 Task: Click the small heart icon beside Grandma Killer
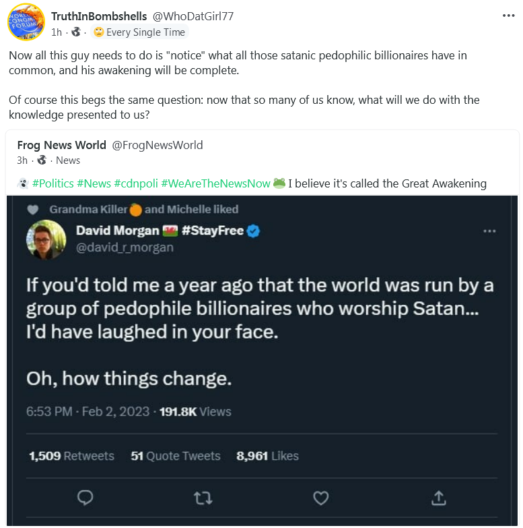click(32, 210)
